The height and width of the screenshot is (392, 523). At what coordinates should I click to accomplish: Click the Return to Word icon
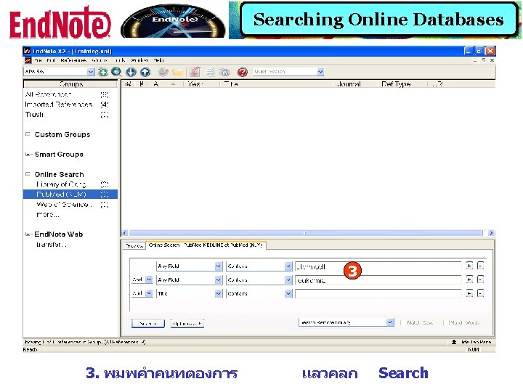[225, 72]
